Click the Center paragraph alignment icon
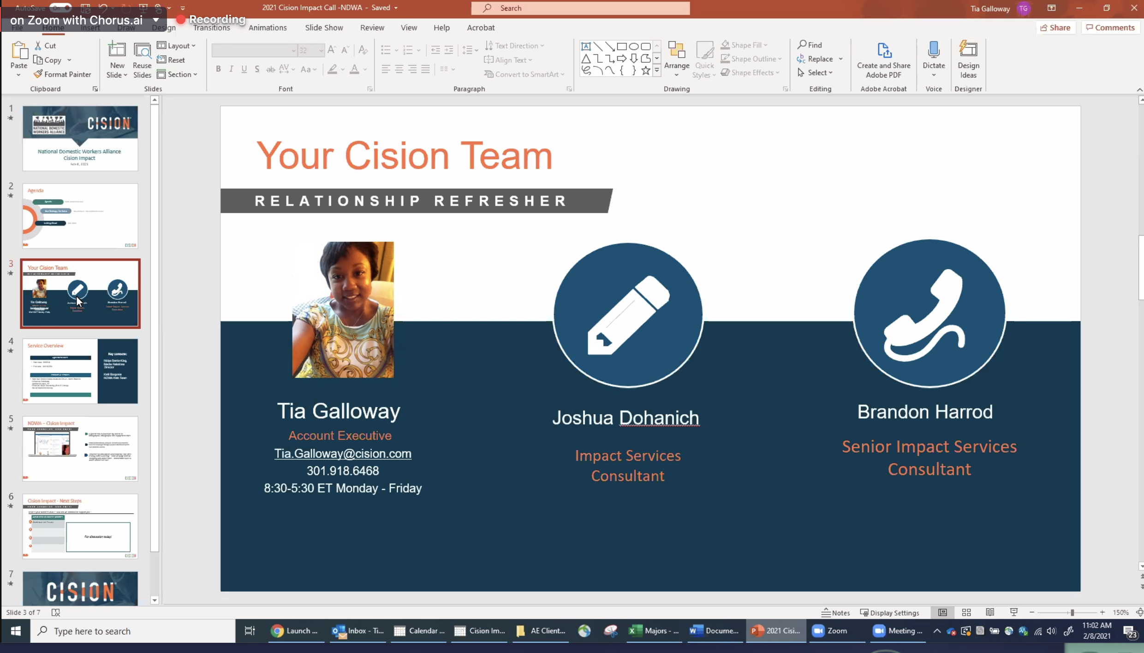1144x653 pixels. (399, 69)
